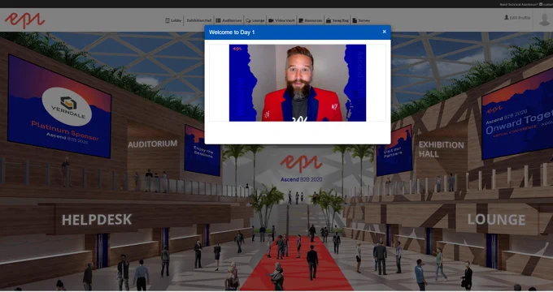Go to the HELPDESK sign in the lobby

click(x=97, y=220)
